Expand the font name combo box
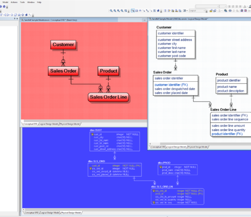This screenshot has width=251, height=217. tap(207, 7)
